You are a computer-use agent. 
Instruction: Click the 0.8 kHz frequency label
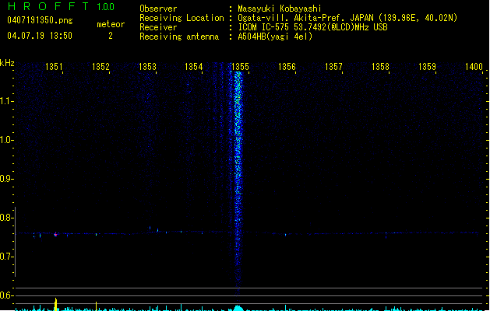(x=6, y=218)
